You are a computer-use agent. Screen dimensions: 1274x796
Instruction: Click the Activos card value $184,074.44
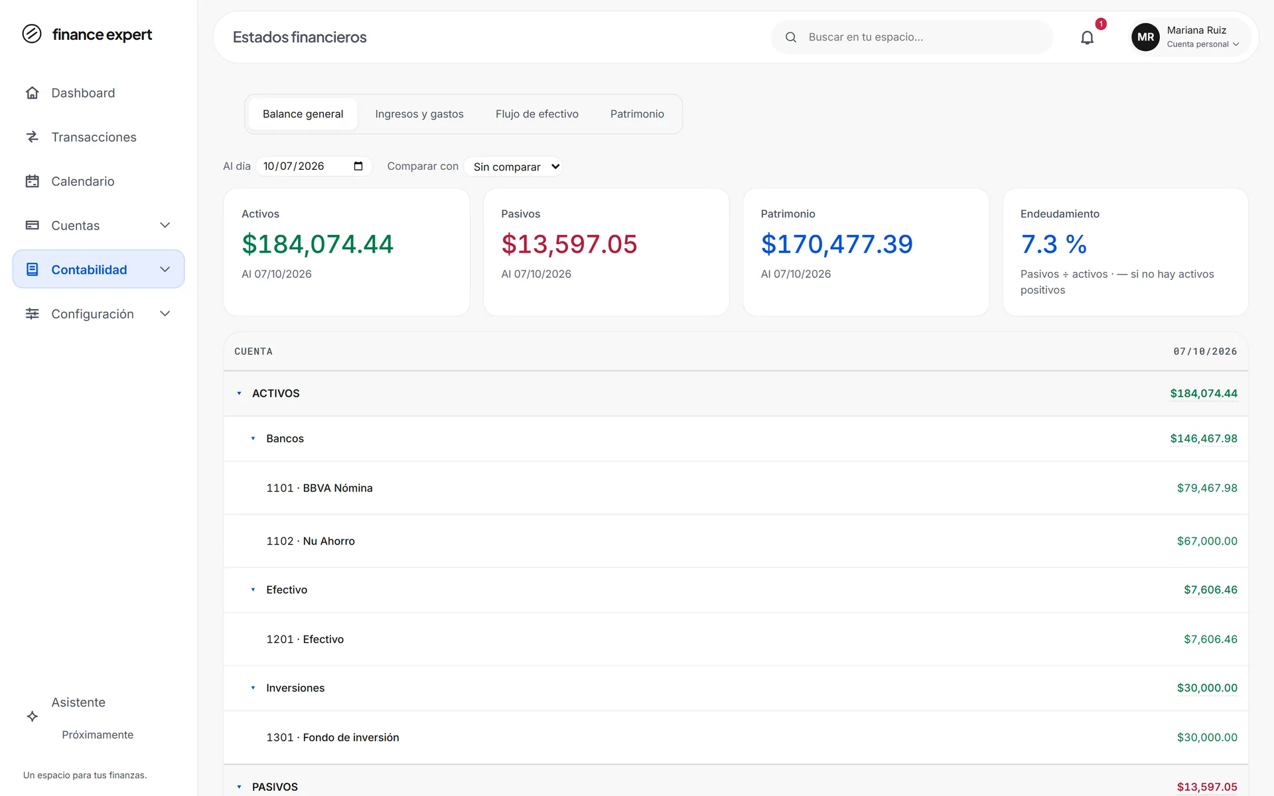point(317,244)
